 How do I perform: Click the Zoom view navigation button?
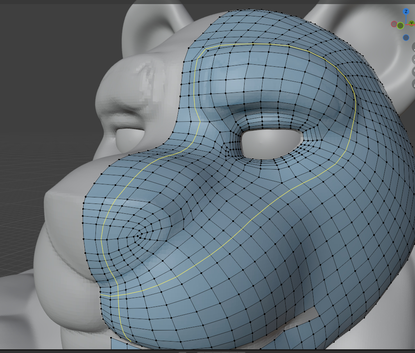pos(413,47)
